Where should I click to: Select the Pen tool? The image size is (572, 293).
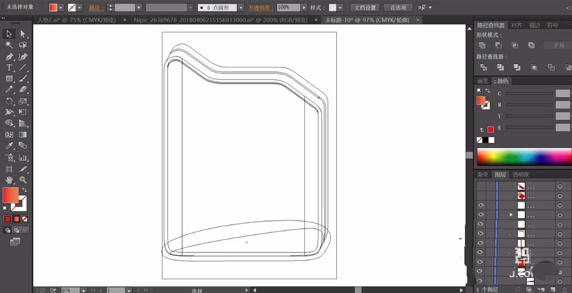[9, 57]
